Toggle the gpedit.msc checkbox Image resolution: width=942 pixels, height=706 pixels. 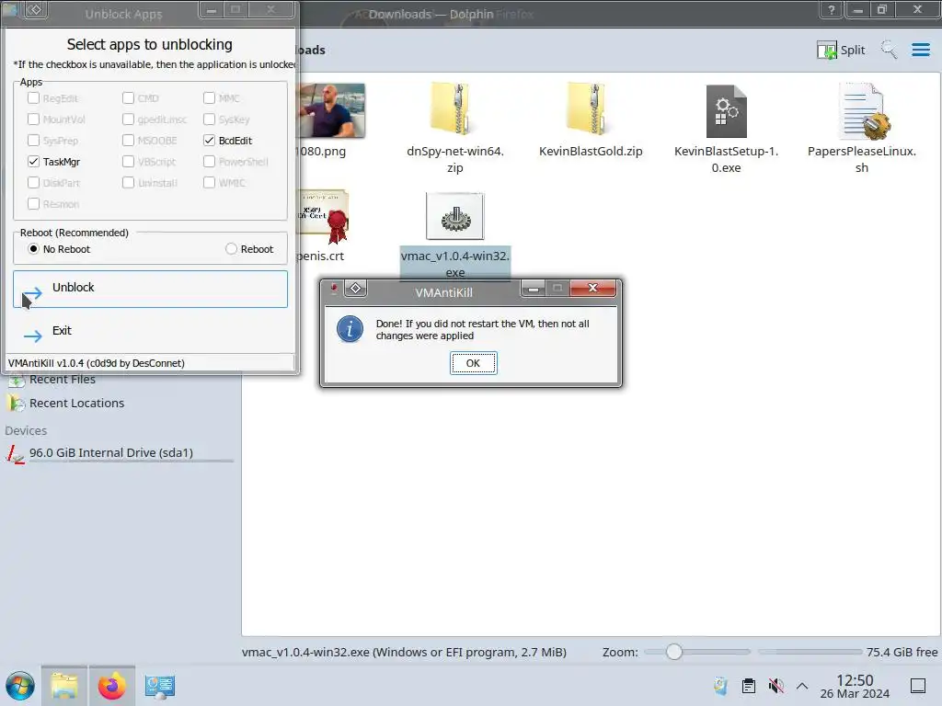(128, 120)
